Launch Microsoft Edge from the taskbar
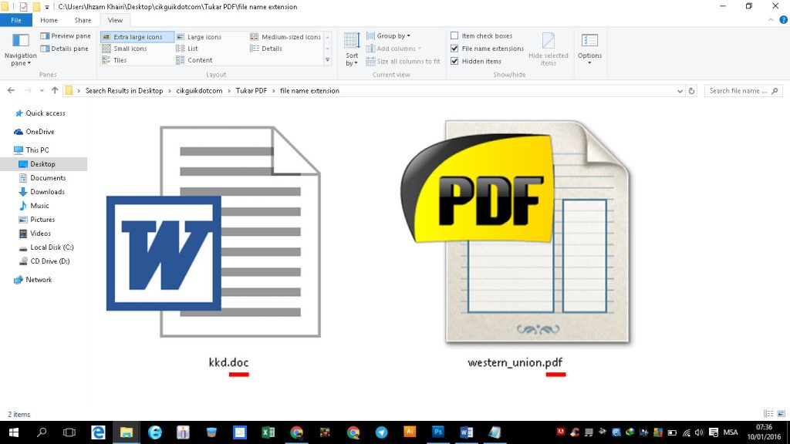 click(98, 432)
